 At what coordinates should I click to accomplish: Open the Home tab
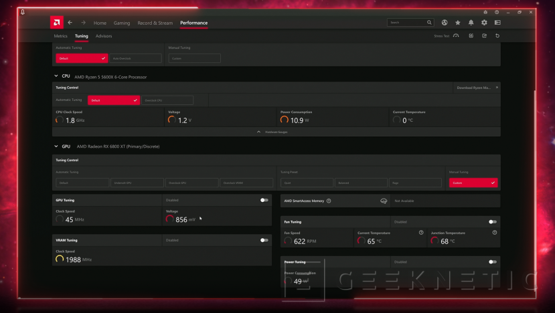point(100,23)
